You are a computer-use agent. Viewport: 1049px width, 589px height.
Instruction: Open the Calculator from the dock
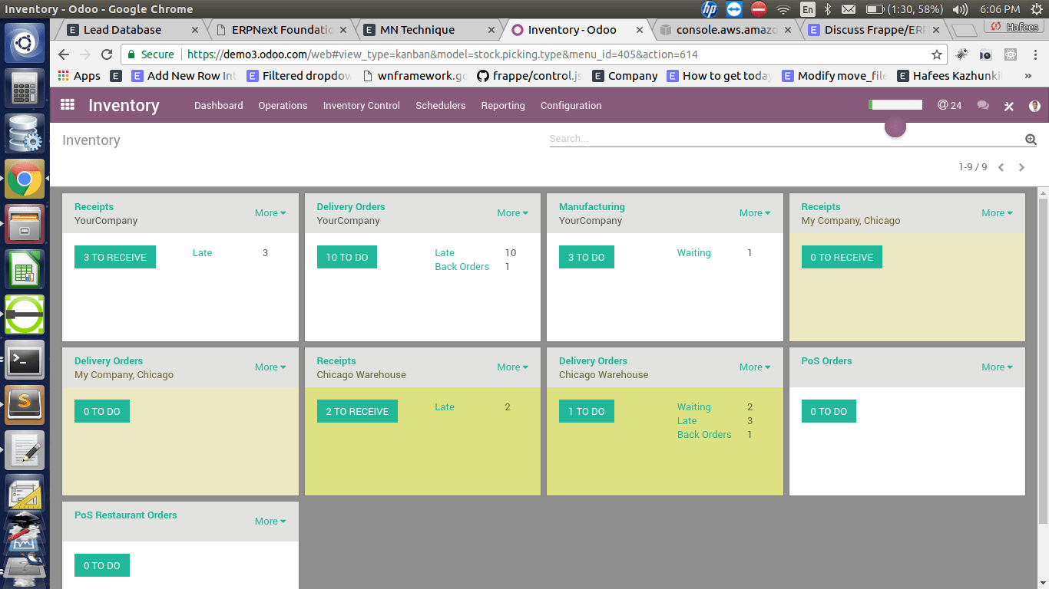[25, 88]
